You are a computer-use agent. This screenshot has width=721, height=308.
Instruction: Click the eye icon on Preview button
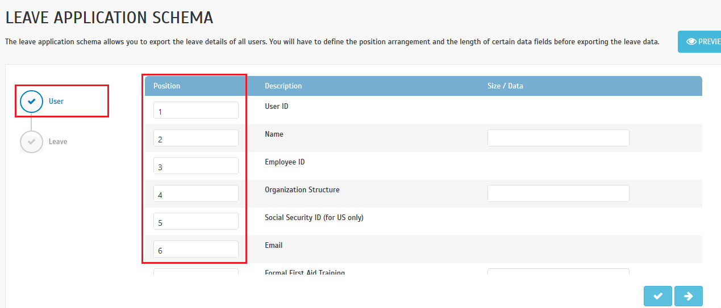(x=691, y=41)
